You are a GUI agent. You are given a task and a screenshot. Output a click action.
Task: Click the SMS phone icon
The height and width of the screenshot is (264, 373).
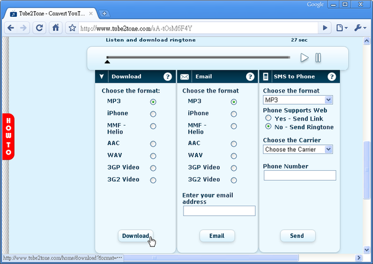(265, 76)
